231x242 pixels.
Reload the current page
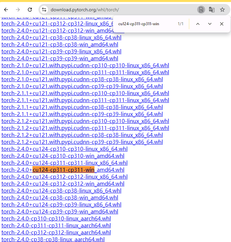click(30, 10)
